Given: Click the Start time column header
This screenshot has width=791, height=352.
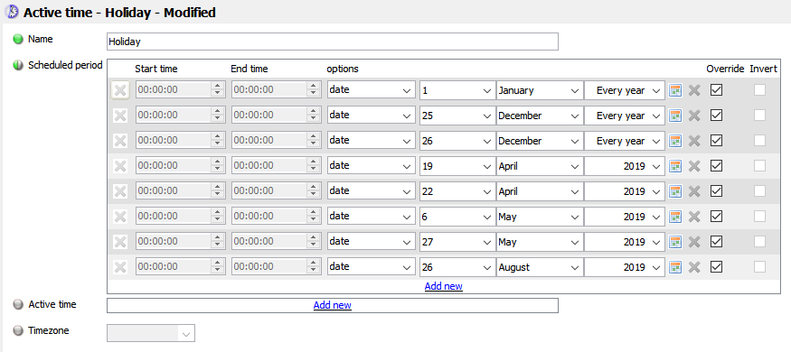Looking at the screenshot, I should (156, 69).
